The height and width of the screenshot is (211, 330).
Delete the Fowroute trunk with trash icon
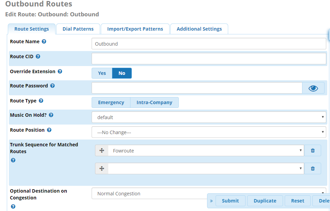(x=313, y=150)
